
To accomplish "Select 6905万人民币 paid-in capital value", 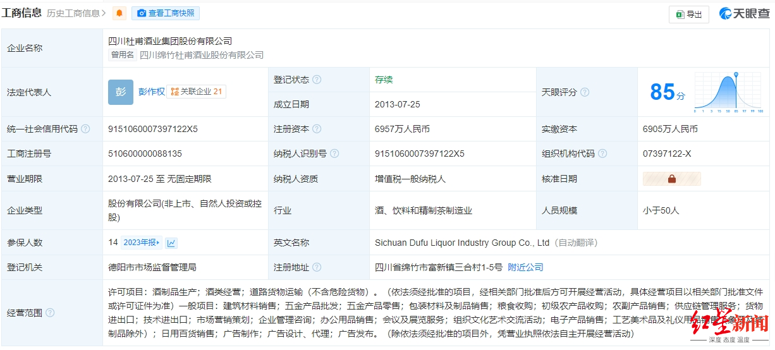I will coord(670,129).
